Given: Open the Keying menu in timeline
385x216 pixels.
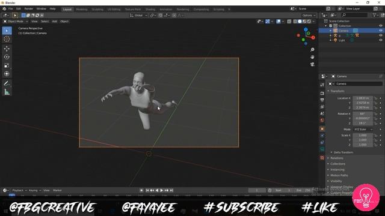Looking at the screenshot, I should click(35, 190).
